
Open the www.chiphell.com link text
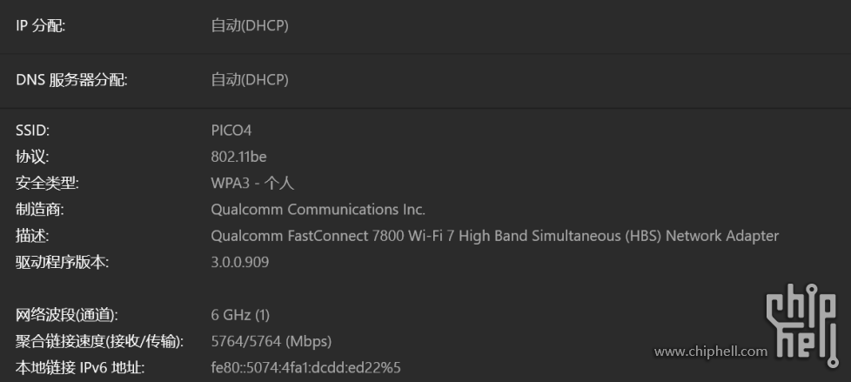711,352
